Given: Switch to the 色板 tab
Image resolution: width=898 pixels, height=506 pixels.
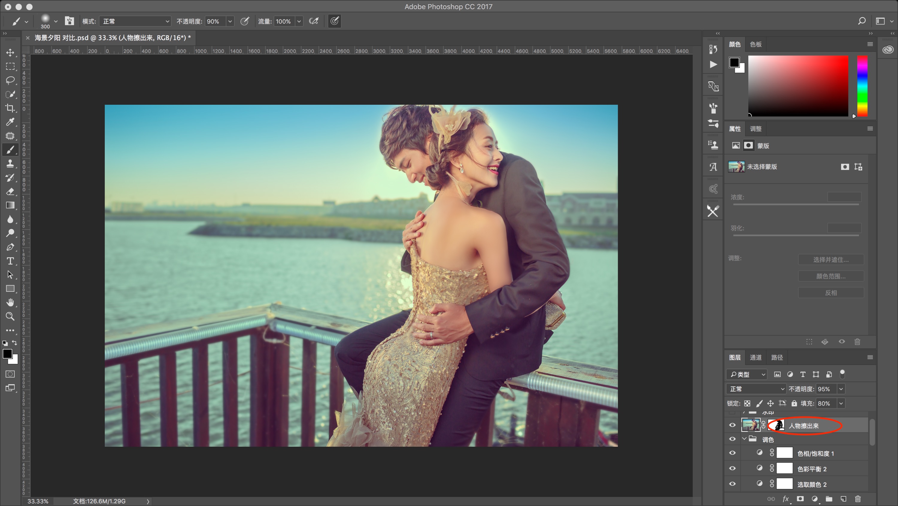Looking at the screenshot, I should 756,44.
